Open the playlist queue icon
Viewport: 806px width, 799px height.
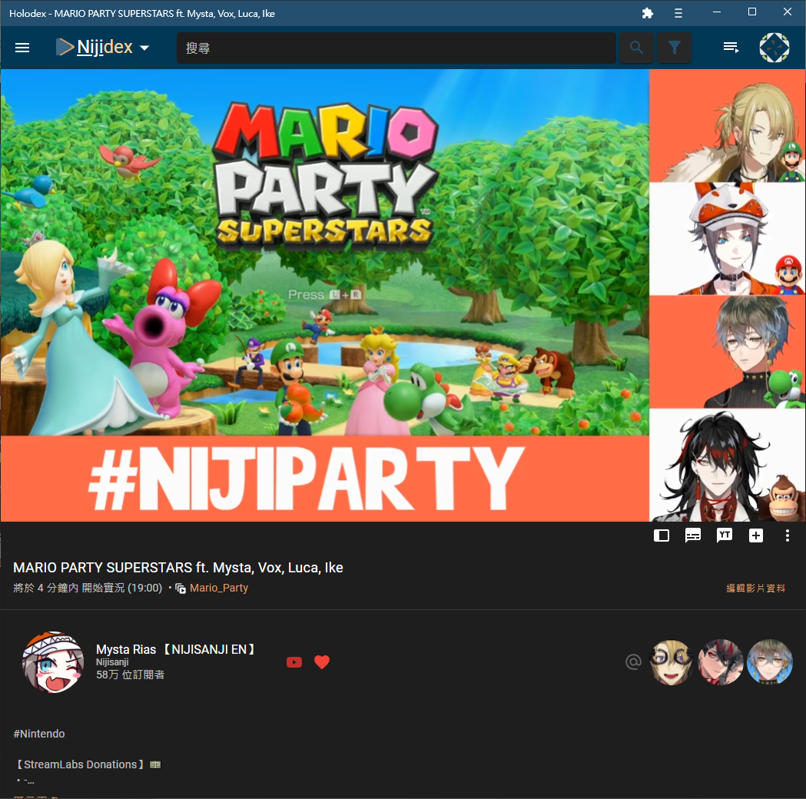point(731,48)
